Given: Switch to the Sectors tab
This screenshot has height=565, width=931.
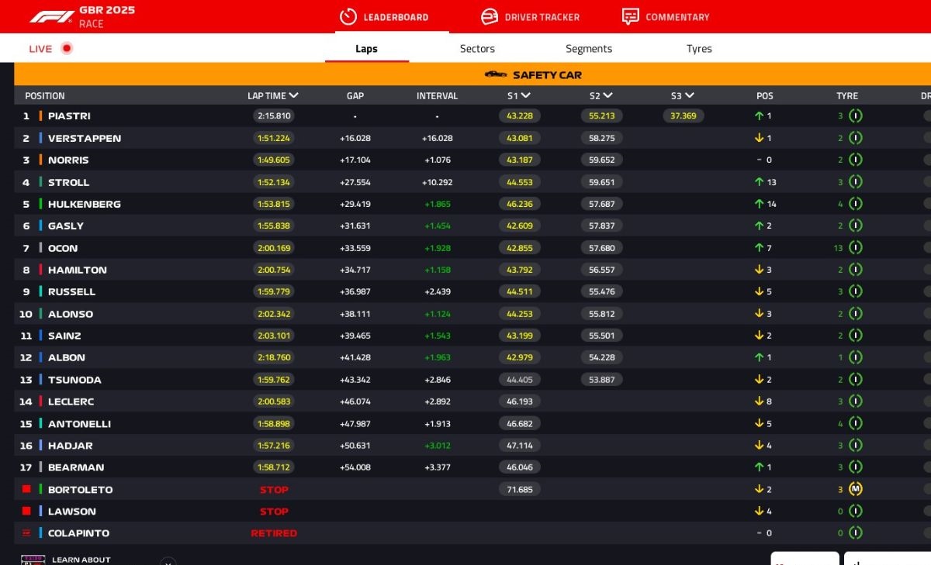Looking at the screenshot, I should click(477, 48).
